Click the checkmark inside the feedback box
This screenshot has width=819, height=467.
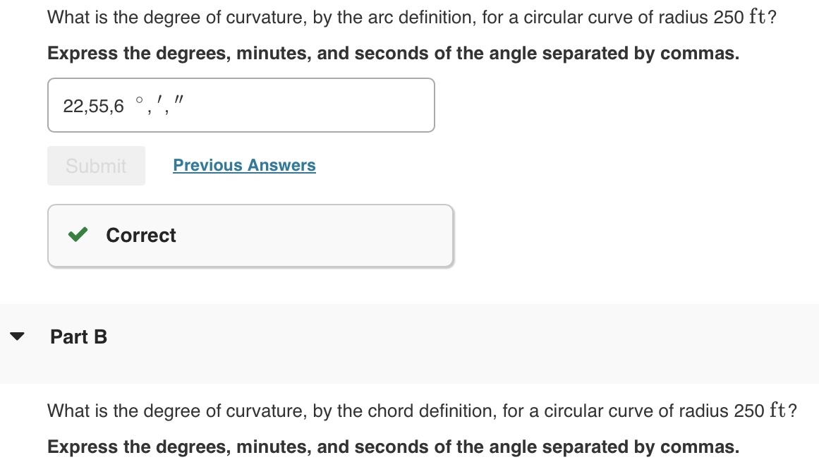(77, 235)
